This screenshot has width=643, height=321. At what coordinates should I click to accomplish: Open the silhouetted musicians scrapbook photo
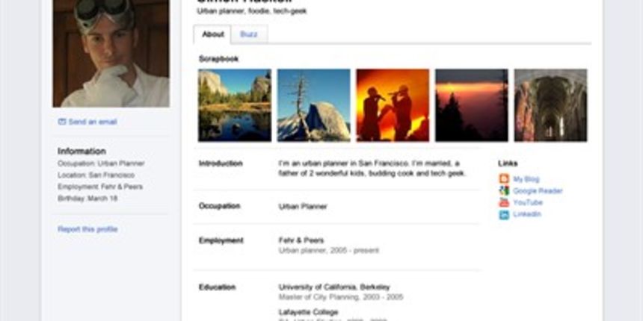pyautogui.click(x=393, y=105)
